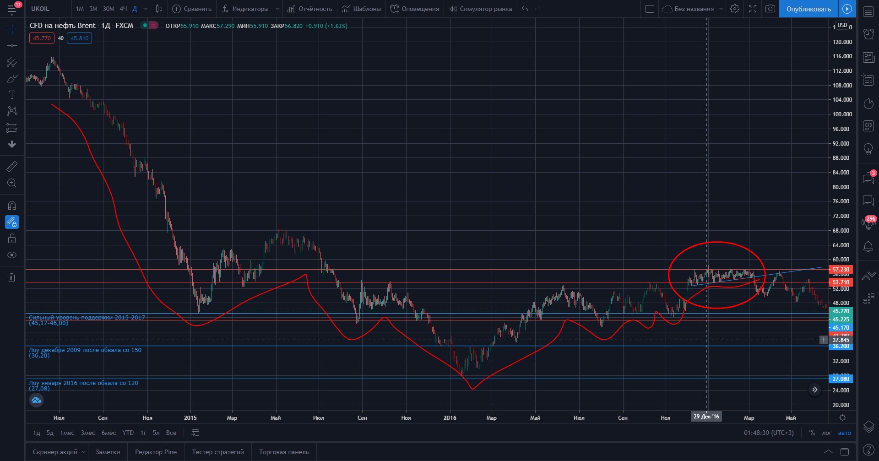Screen dimensions: 879x461
Task: Enter fullscreen mode
Action: (753, 9)
